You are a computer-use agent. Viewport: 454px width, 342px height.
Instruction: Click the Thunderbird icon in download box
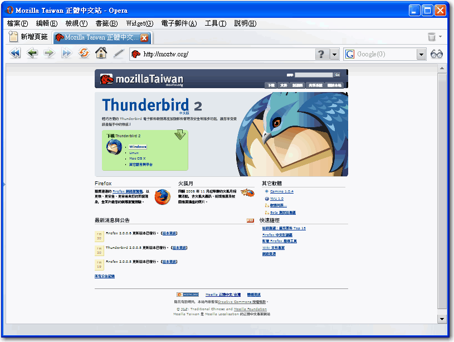pos(114,147)
